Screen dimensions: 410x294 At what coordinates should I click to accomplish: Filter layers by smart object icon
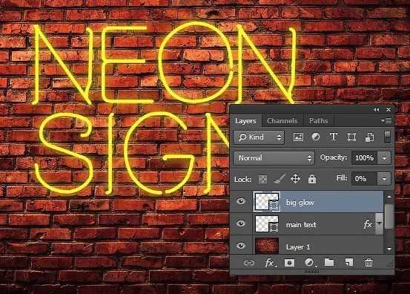point(369,137)
